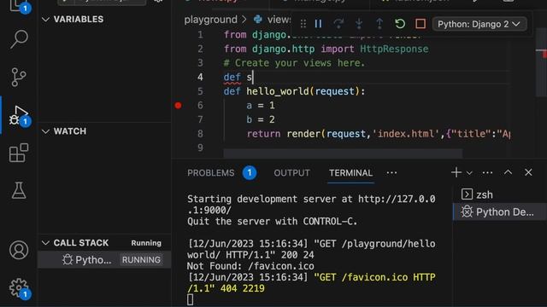Switch to the OUTPUT tab

[x=291, y=173]
